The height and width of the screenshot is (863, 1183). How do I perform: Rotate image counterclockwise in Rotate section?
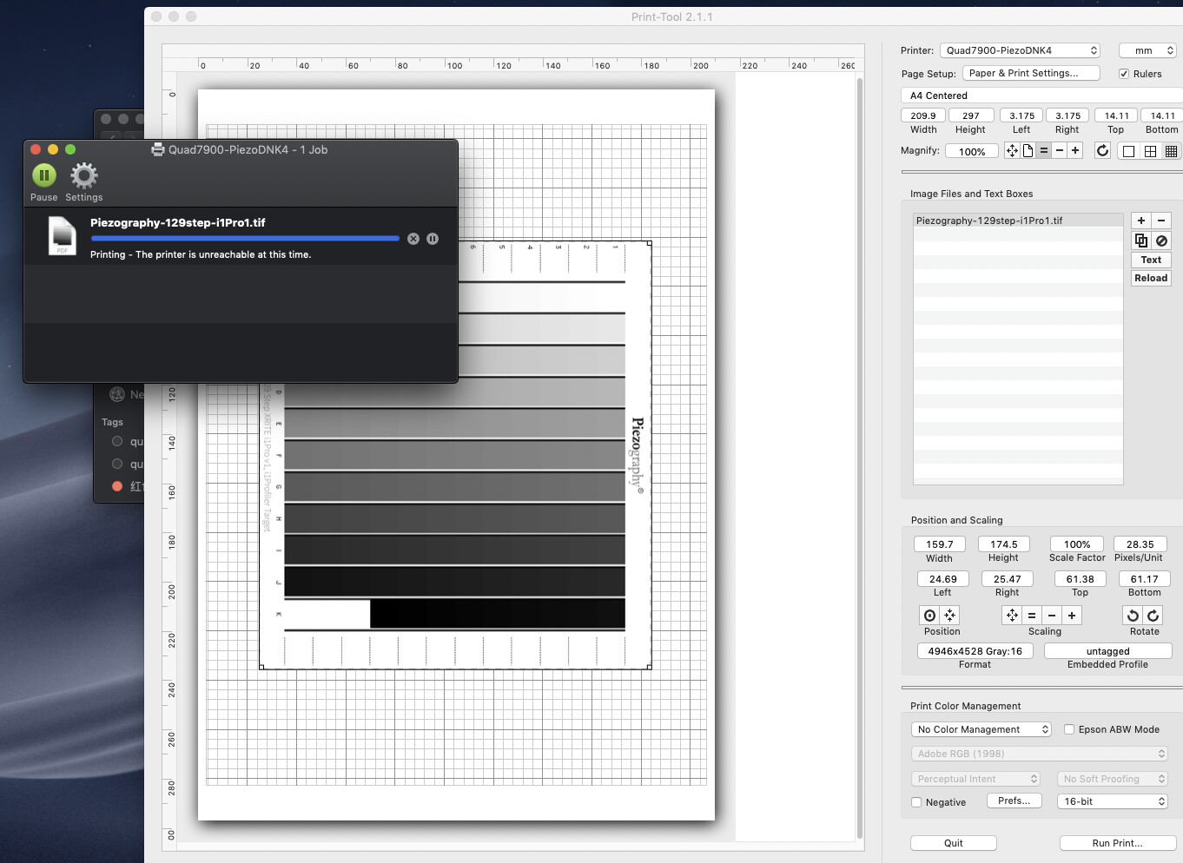point(1133,616)
